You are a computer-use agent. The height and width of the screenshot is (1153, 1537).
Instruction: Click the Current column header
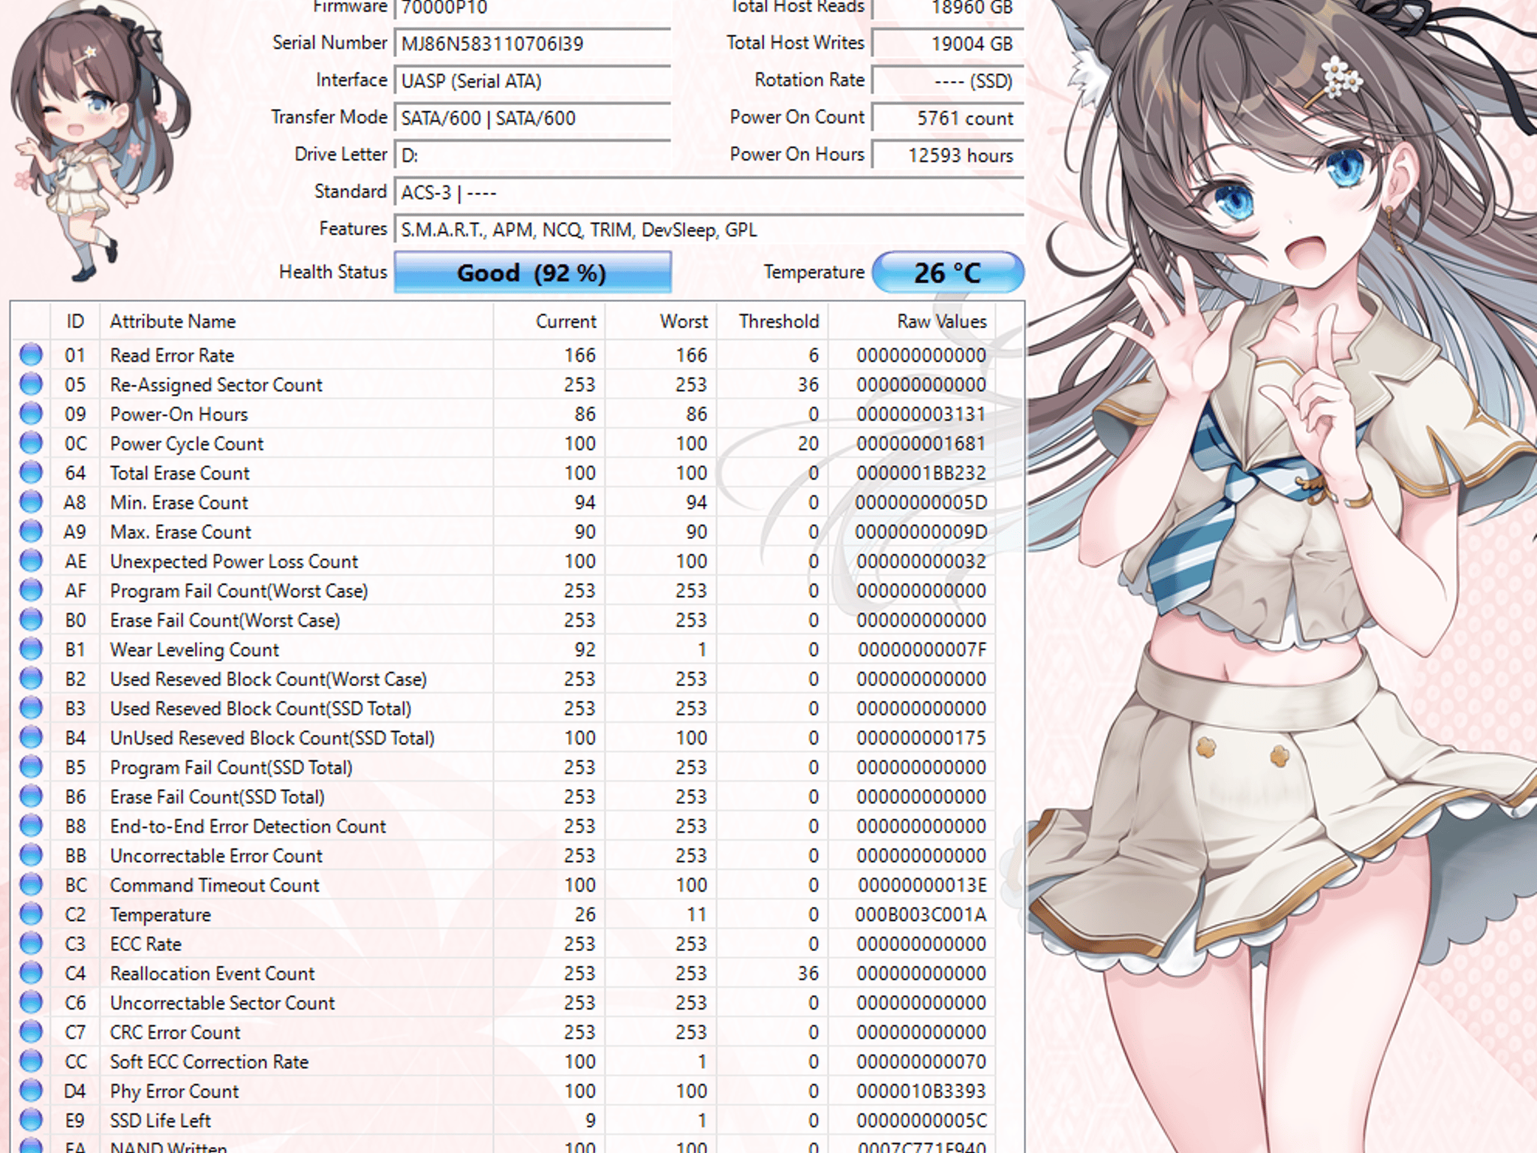tap(549, 321)
